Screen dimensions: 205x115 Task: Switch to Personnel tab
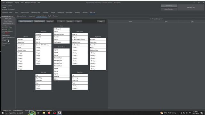(x=45, y=12)
